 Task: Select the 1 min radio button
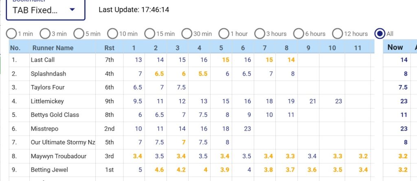point(12,34)
